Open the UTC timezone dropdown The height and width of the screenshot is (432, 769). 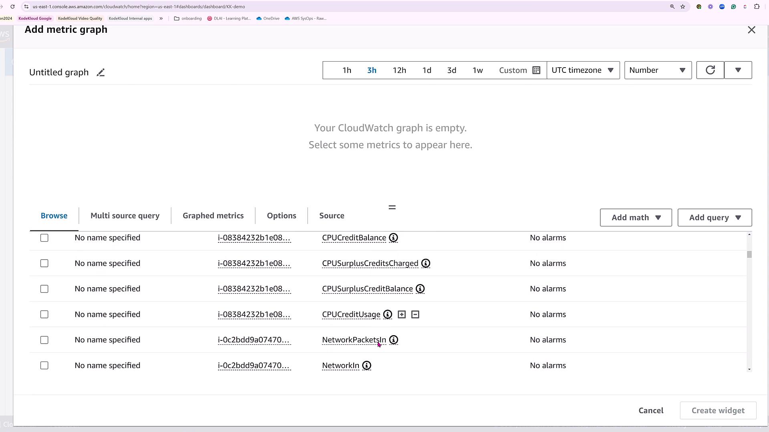tap(583, 70)
